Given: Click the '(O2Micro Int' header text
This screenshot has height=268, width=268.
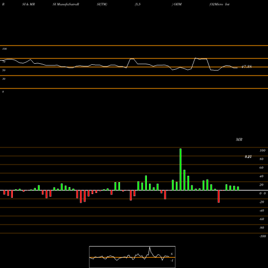Looking at the screenshot, I should tap(219, 4).
